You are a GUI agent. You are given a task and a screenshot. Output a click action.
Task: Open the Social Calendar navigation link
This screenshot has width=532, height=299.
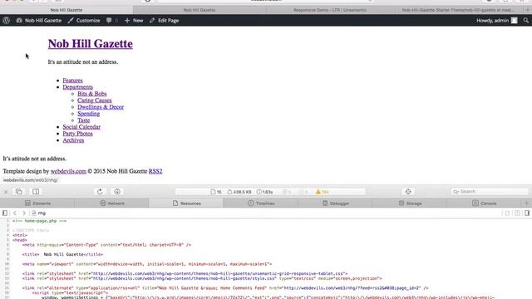coord(81,127)
